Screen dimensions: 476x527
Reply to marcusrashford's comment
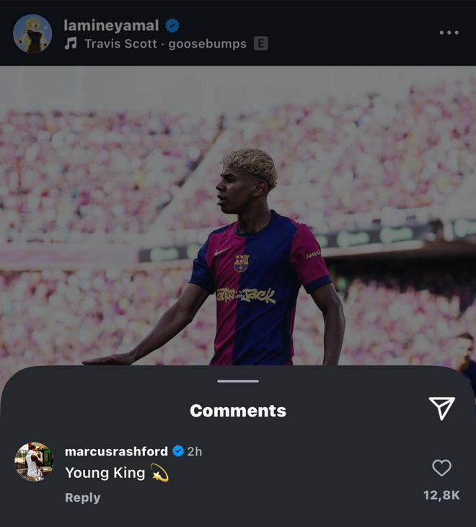83,497
